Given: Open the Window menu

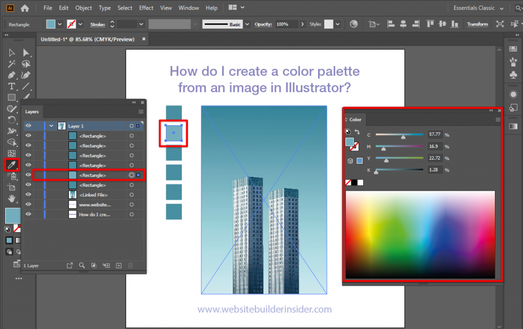Looking at the screenshot, I should 188,8.
